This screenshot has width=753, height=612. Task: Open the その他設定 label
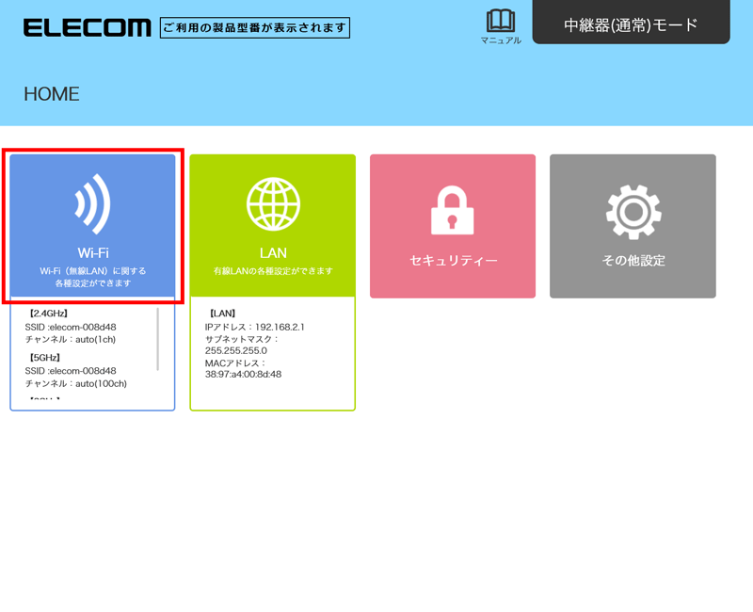[633, 261]
